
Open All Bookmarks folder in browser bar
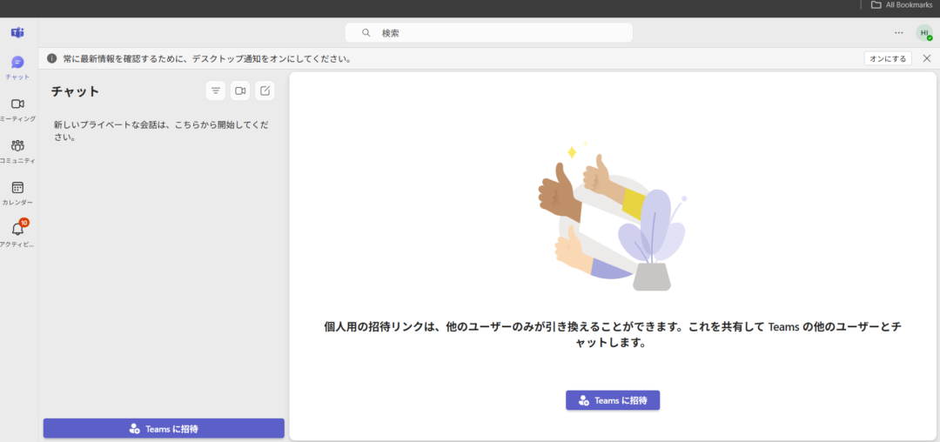901,5
